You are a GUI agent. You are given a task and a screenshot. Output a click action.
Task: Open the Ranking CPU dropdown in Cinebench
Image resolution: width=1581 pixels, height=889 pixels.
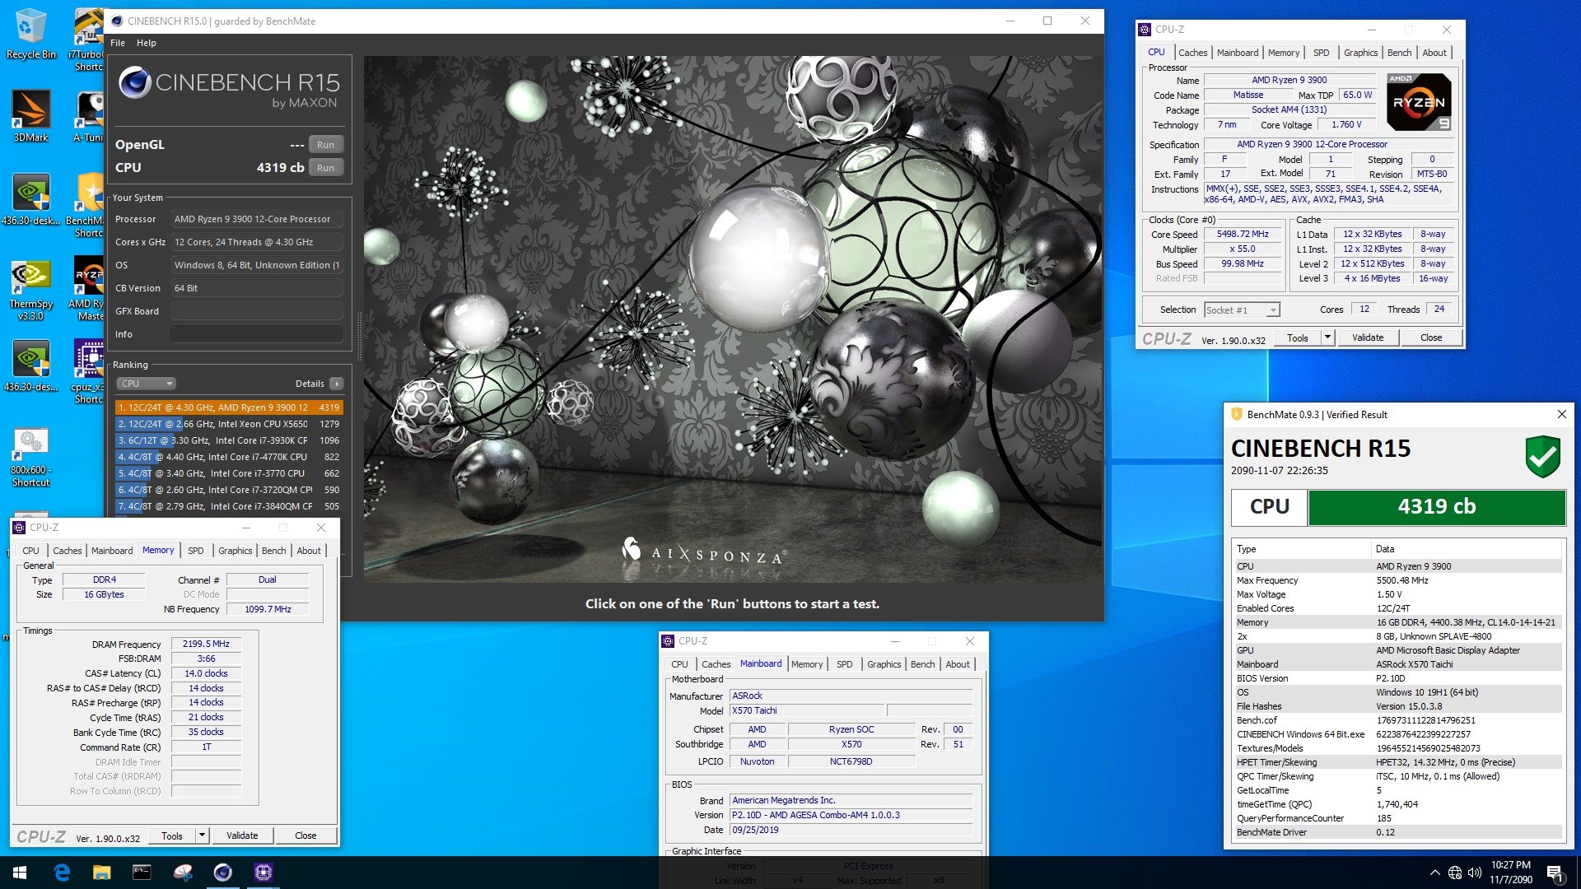tap(147, 384)
